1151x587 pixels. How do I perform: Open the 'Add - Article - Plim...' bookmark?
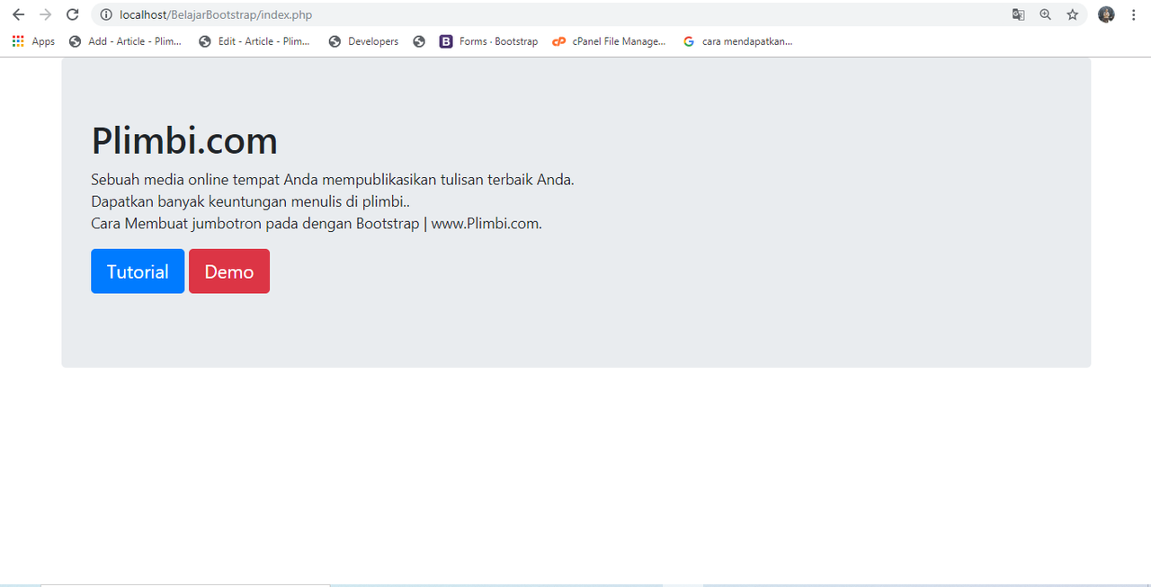(125, 41)
